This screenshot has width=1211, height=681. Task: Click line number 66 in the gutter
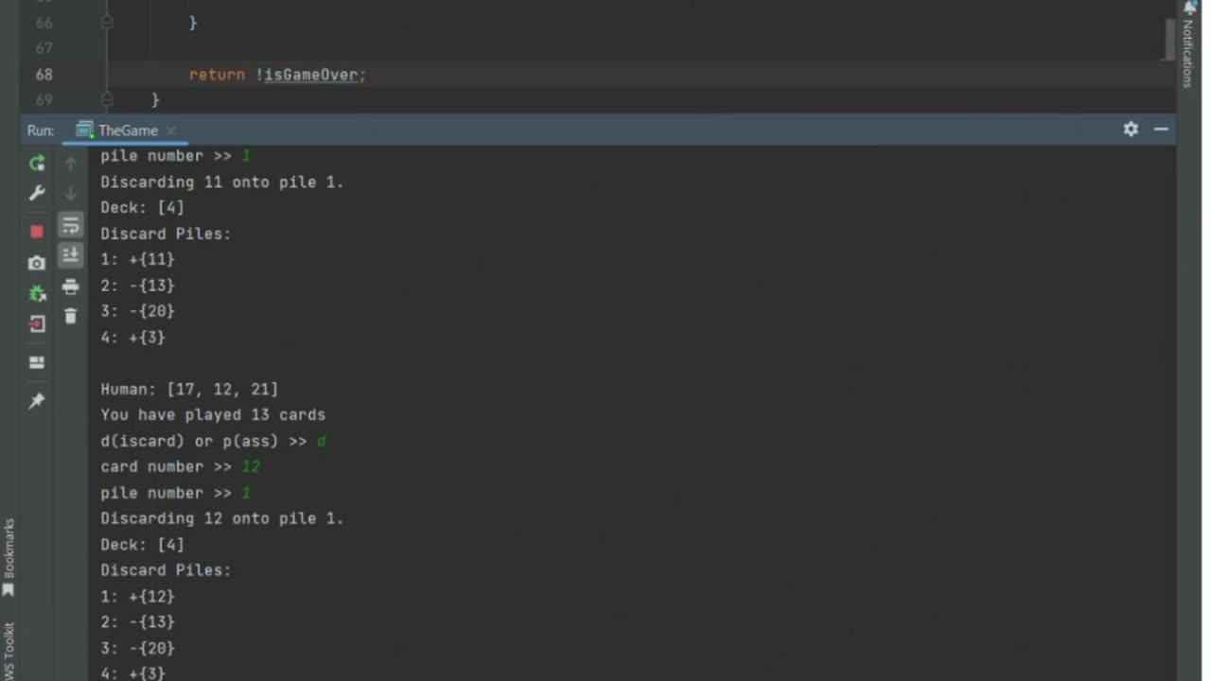pos(44,22)
